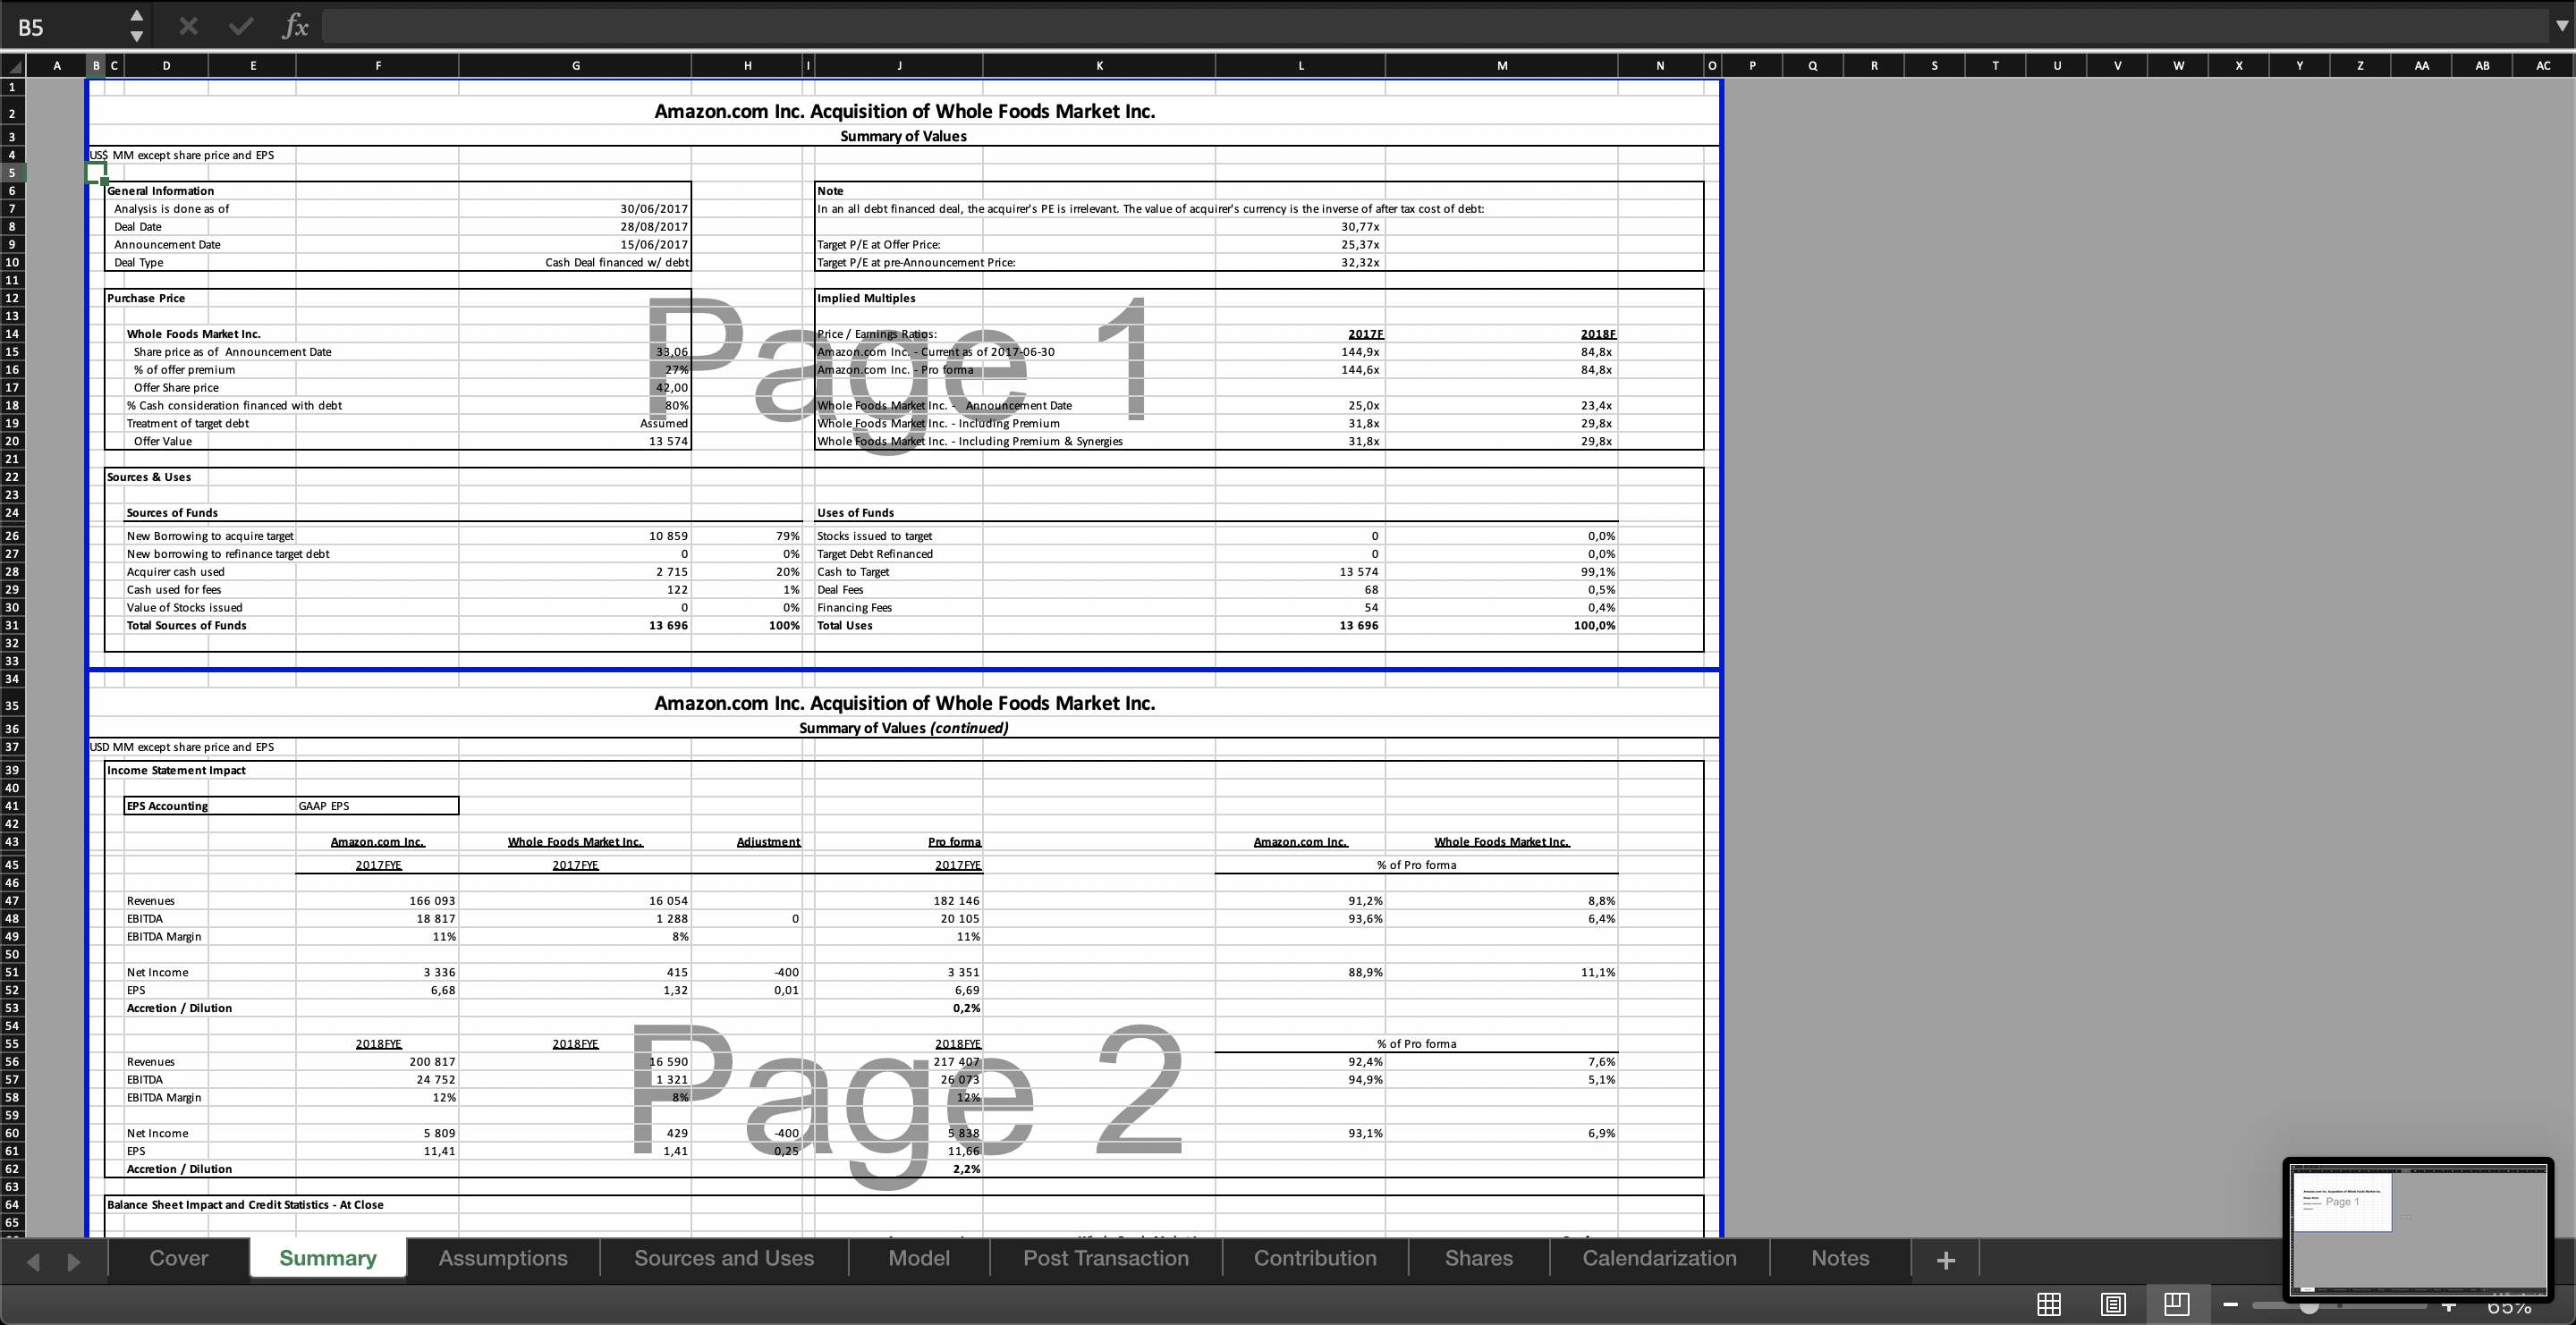
Task: Click the 'Offer Share price' label
Action: pos(176,388)
